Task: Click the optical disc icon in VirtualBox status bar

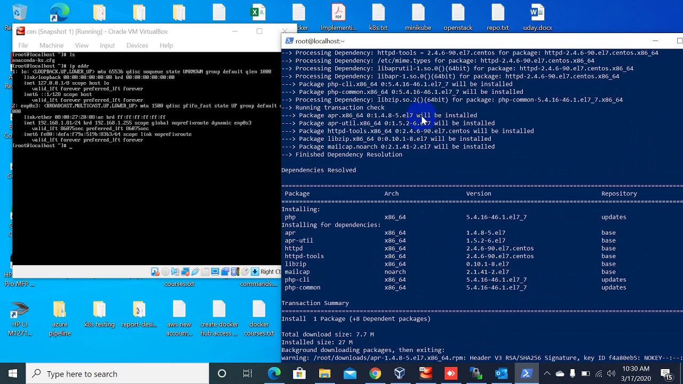Action: (165, 271)
